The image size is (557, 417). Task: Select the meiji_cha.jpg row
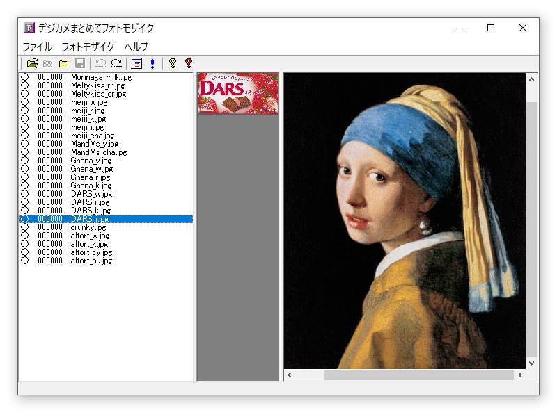click(107, 136)
